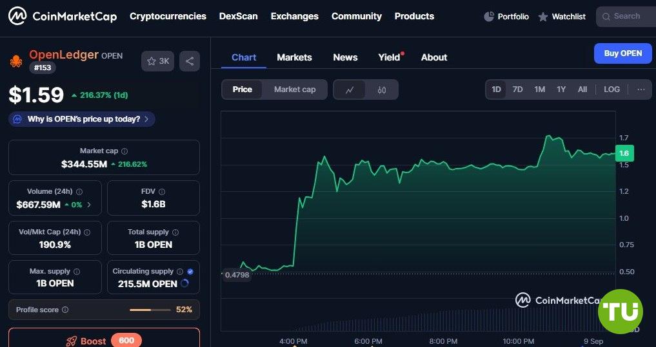Click the $667.59M volume value
Image resolution: width=656 pixels, height=347 pixels.
click(38, 205)
